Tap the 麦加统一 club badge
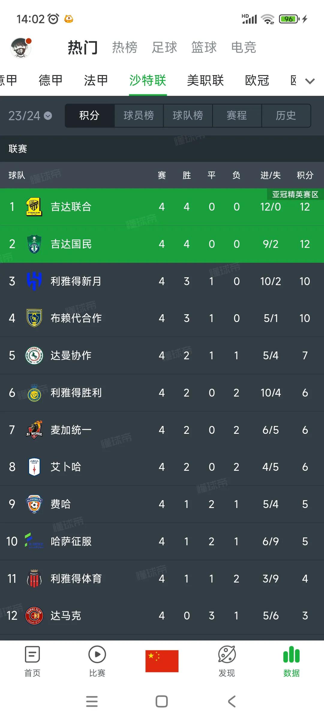 click(x=34, y=430)
